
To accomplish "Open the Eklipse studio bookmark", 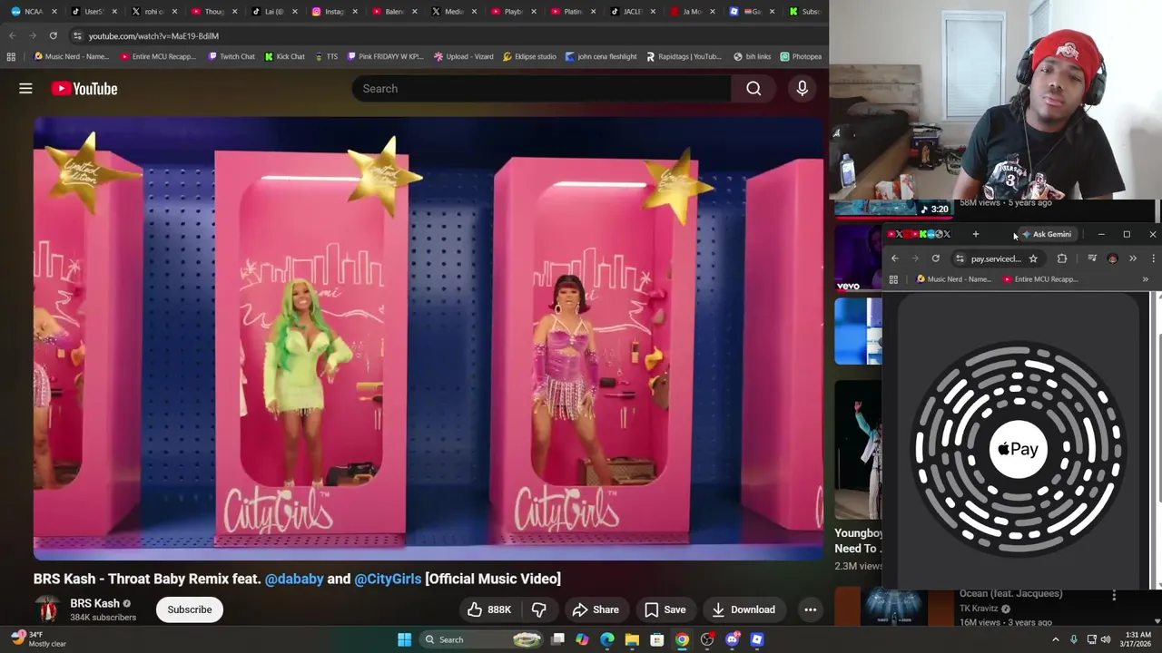I will [x=529, y=56].
